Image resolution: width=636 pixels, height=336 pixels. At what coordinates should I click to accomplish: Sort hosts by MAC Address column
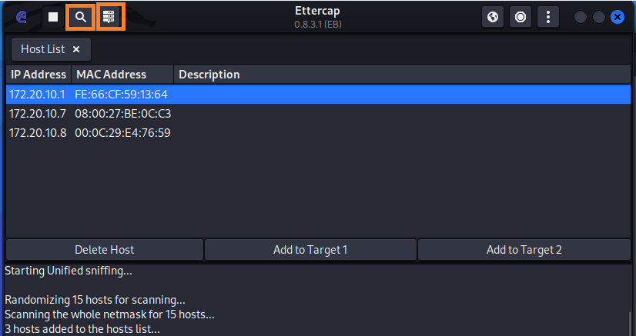click(x=112, y=75)
